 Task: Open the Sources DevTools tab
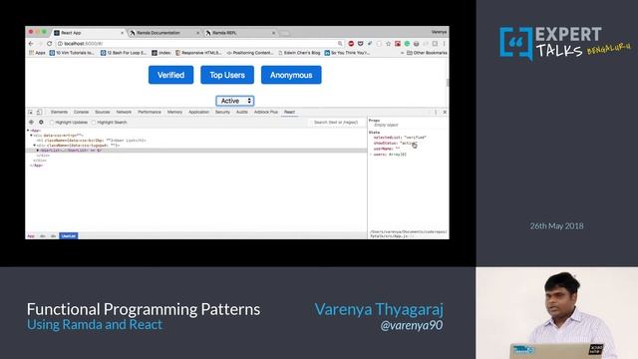coord(102,112)
